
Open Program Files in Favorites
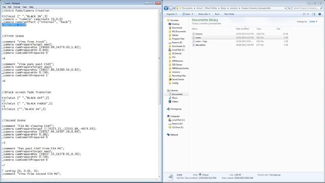(178, 39)
